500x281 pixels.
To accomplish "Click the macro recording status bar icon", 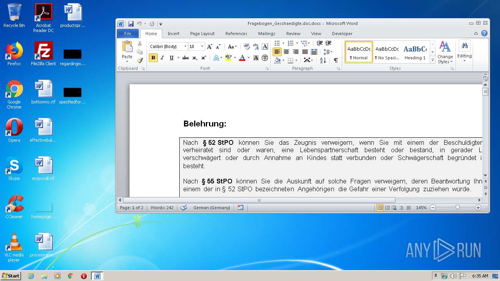I will point(241,208).
